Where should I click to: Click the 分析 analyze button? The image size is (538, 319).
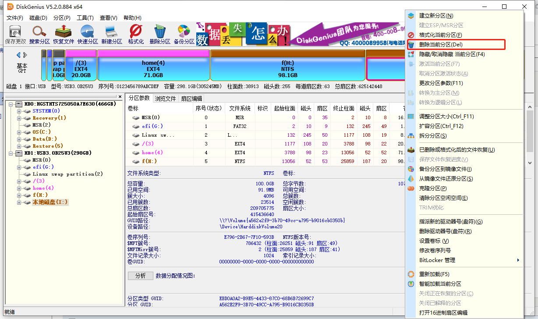(x=141, y=276)
